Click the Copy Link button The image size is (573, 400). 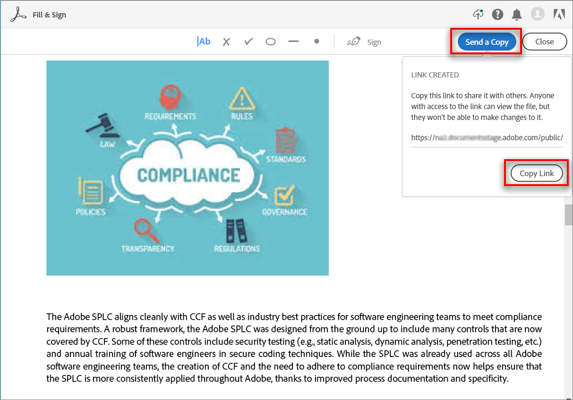click(x=537, y=173)
